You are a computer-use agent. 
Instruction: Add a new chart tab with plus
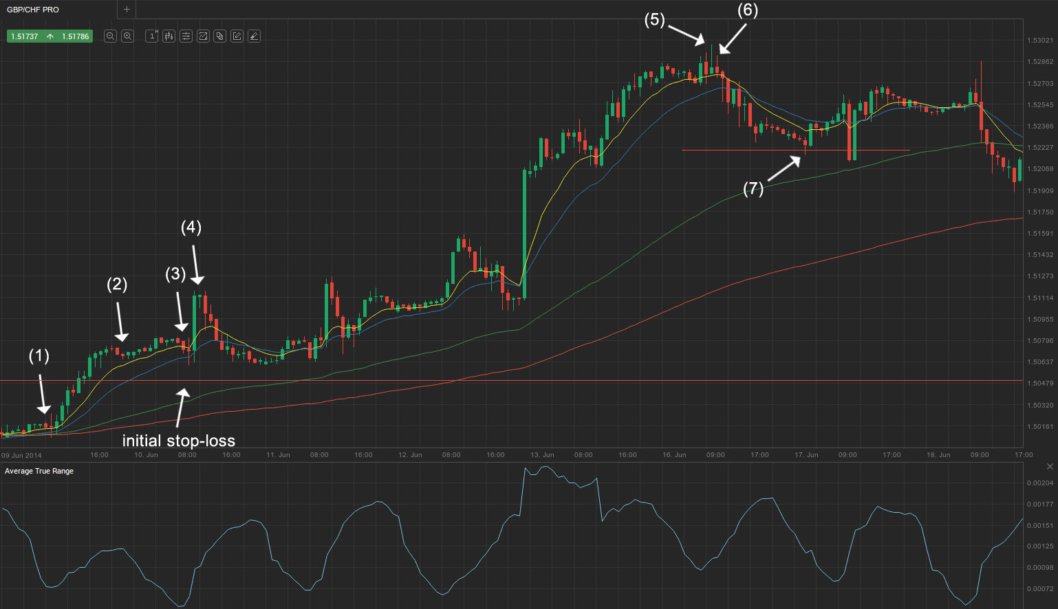127,10
